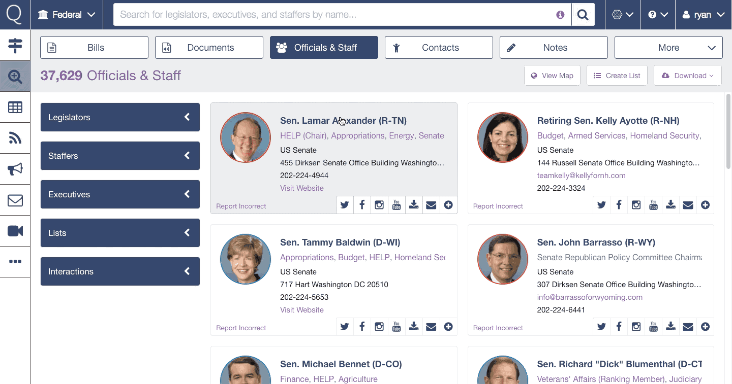Switch to the Contacts tab
732x384 pixels.
[439, 48]
